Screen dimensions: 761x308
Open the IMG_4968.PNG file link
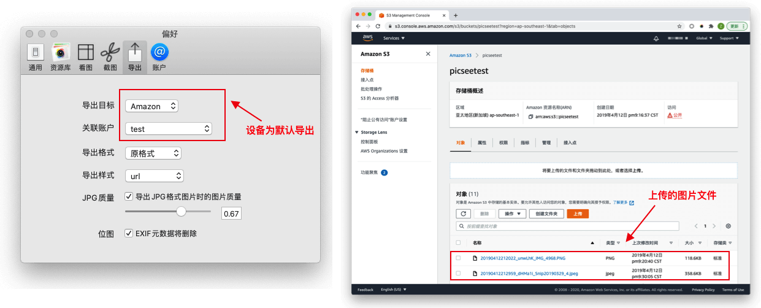point(523,258)
